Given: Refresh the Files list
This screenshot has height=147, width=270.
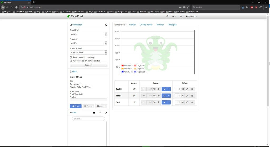Looking at the screenshot, I should click(x=100, y=113).
